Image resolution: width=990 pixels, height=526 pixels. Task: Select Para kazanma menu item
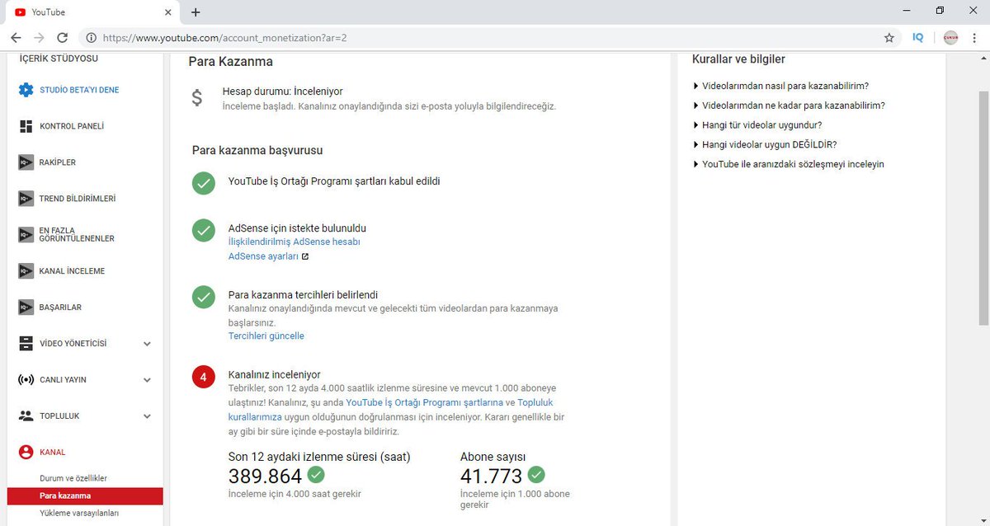pos(85,496)
